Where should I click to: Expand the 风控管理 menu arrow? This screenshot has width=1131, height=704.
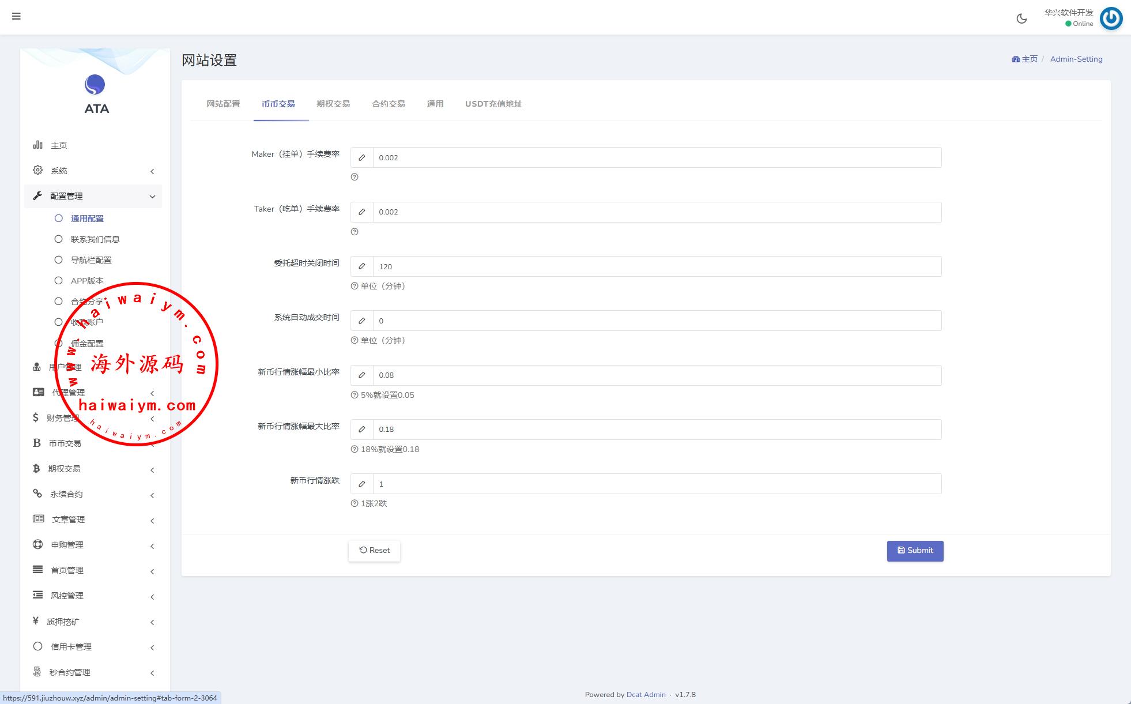(152, 597)
